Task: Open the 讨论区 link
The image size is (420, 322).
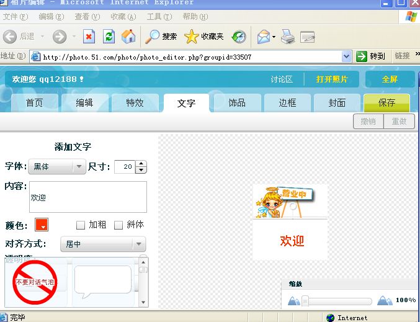Action: pyautogui.click(x=282, y=79)
